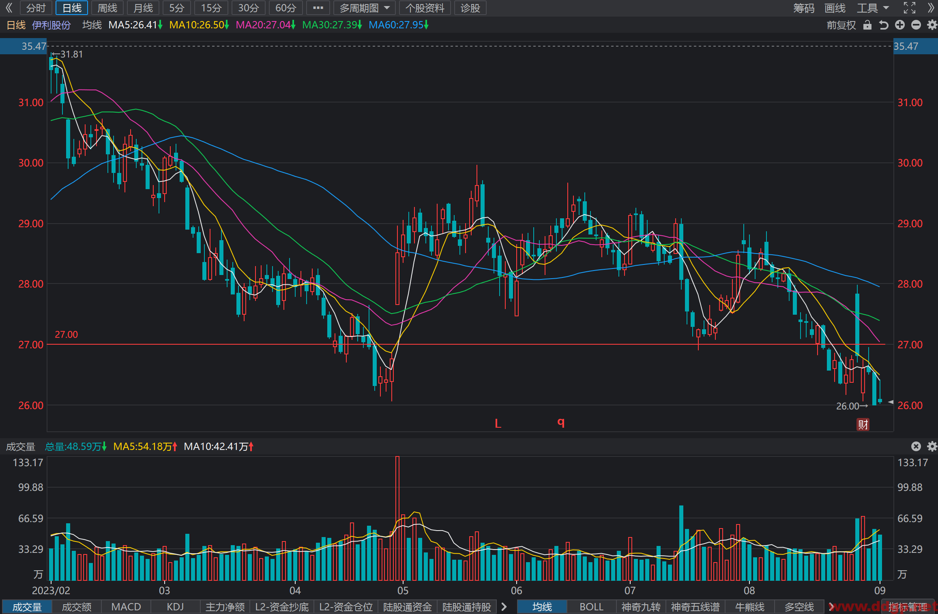Select the 30分 period
The height and width of the screenshot is (614, 938).
click(x=249, y=8)
